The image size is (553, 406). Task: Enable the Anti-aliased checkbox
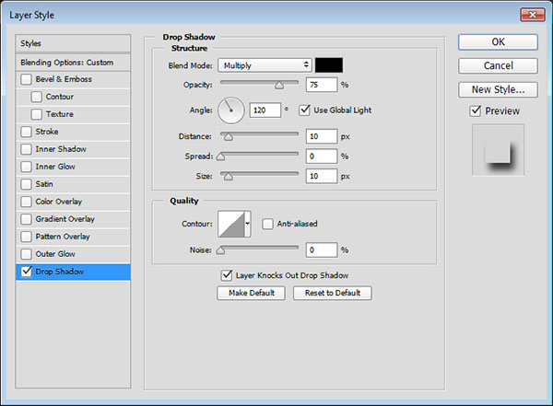point(268,224)
